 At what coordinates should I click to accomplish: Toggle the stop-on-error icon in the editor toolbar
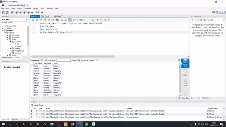tap(57, 20)
